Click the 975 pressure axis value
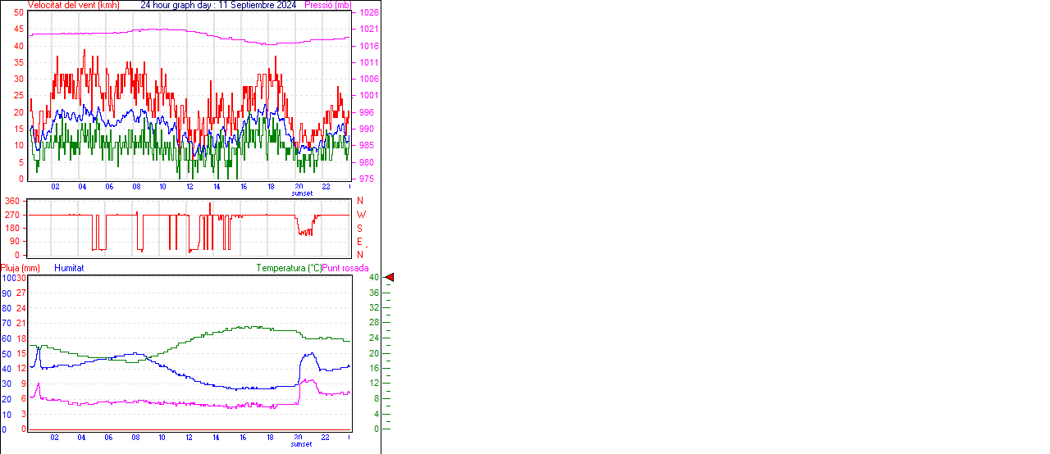The height and width of the screenshot is (454, 1050). coord(367,179)
